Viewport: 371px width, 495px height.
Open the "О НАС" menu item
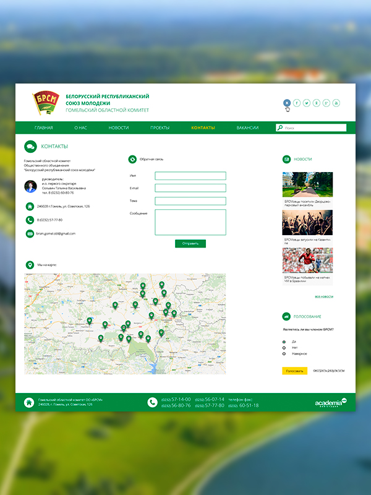(x=80, y=128)
